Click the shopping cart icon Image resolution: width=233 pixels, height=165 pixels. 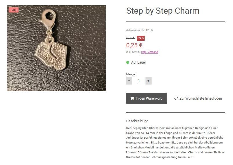click(132, 98)
